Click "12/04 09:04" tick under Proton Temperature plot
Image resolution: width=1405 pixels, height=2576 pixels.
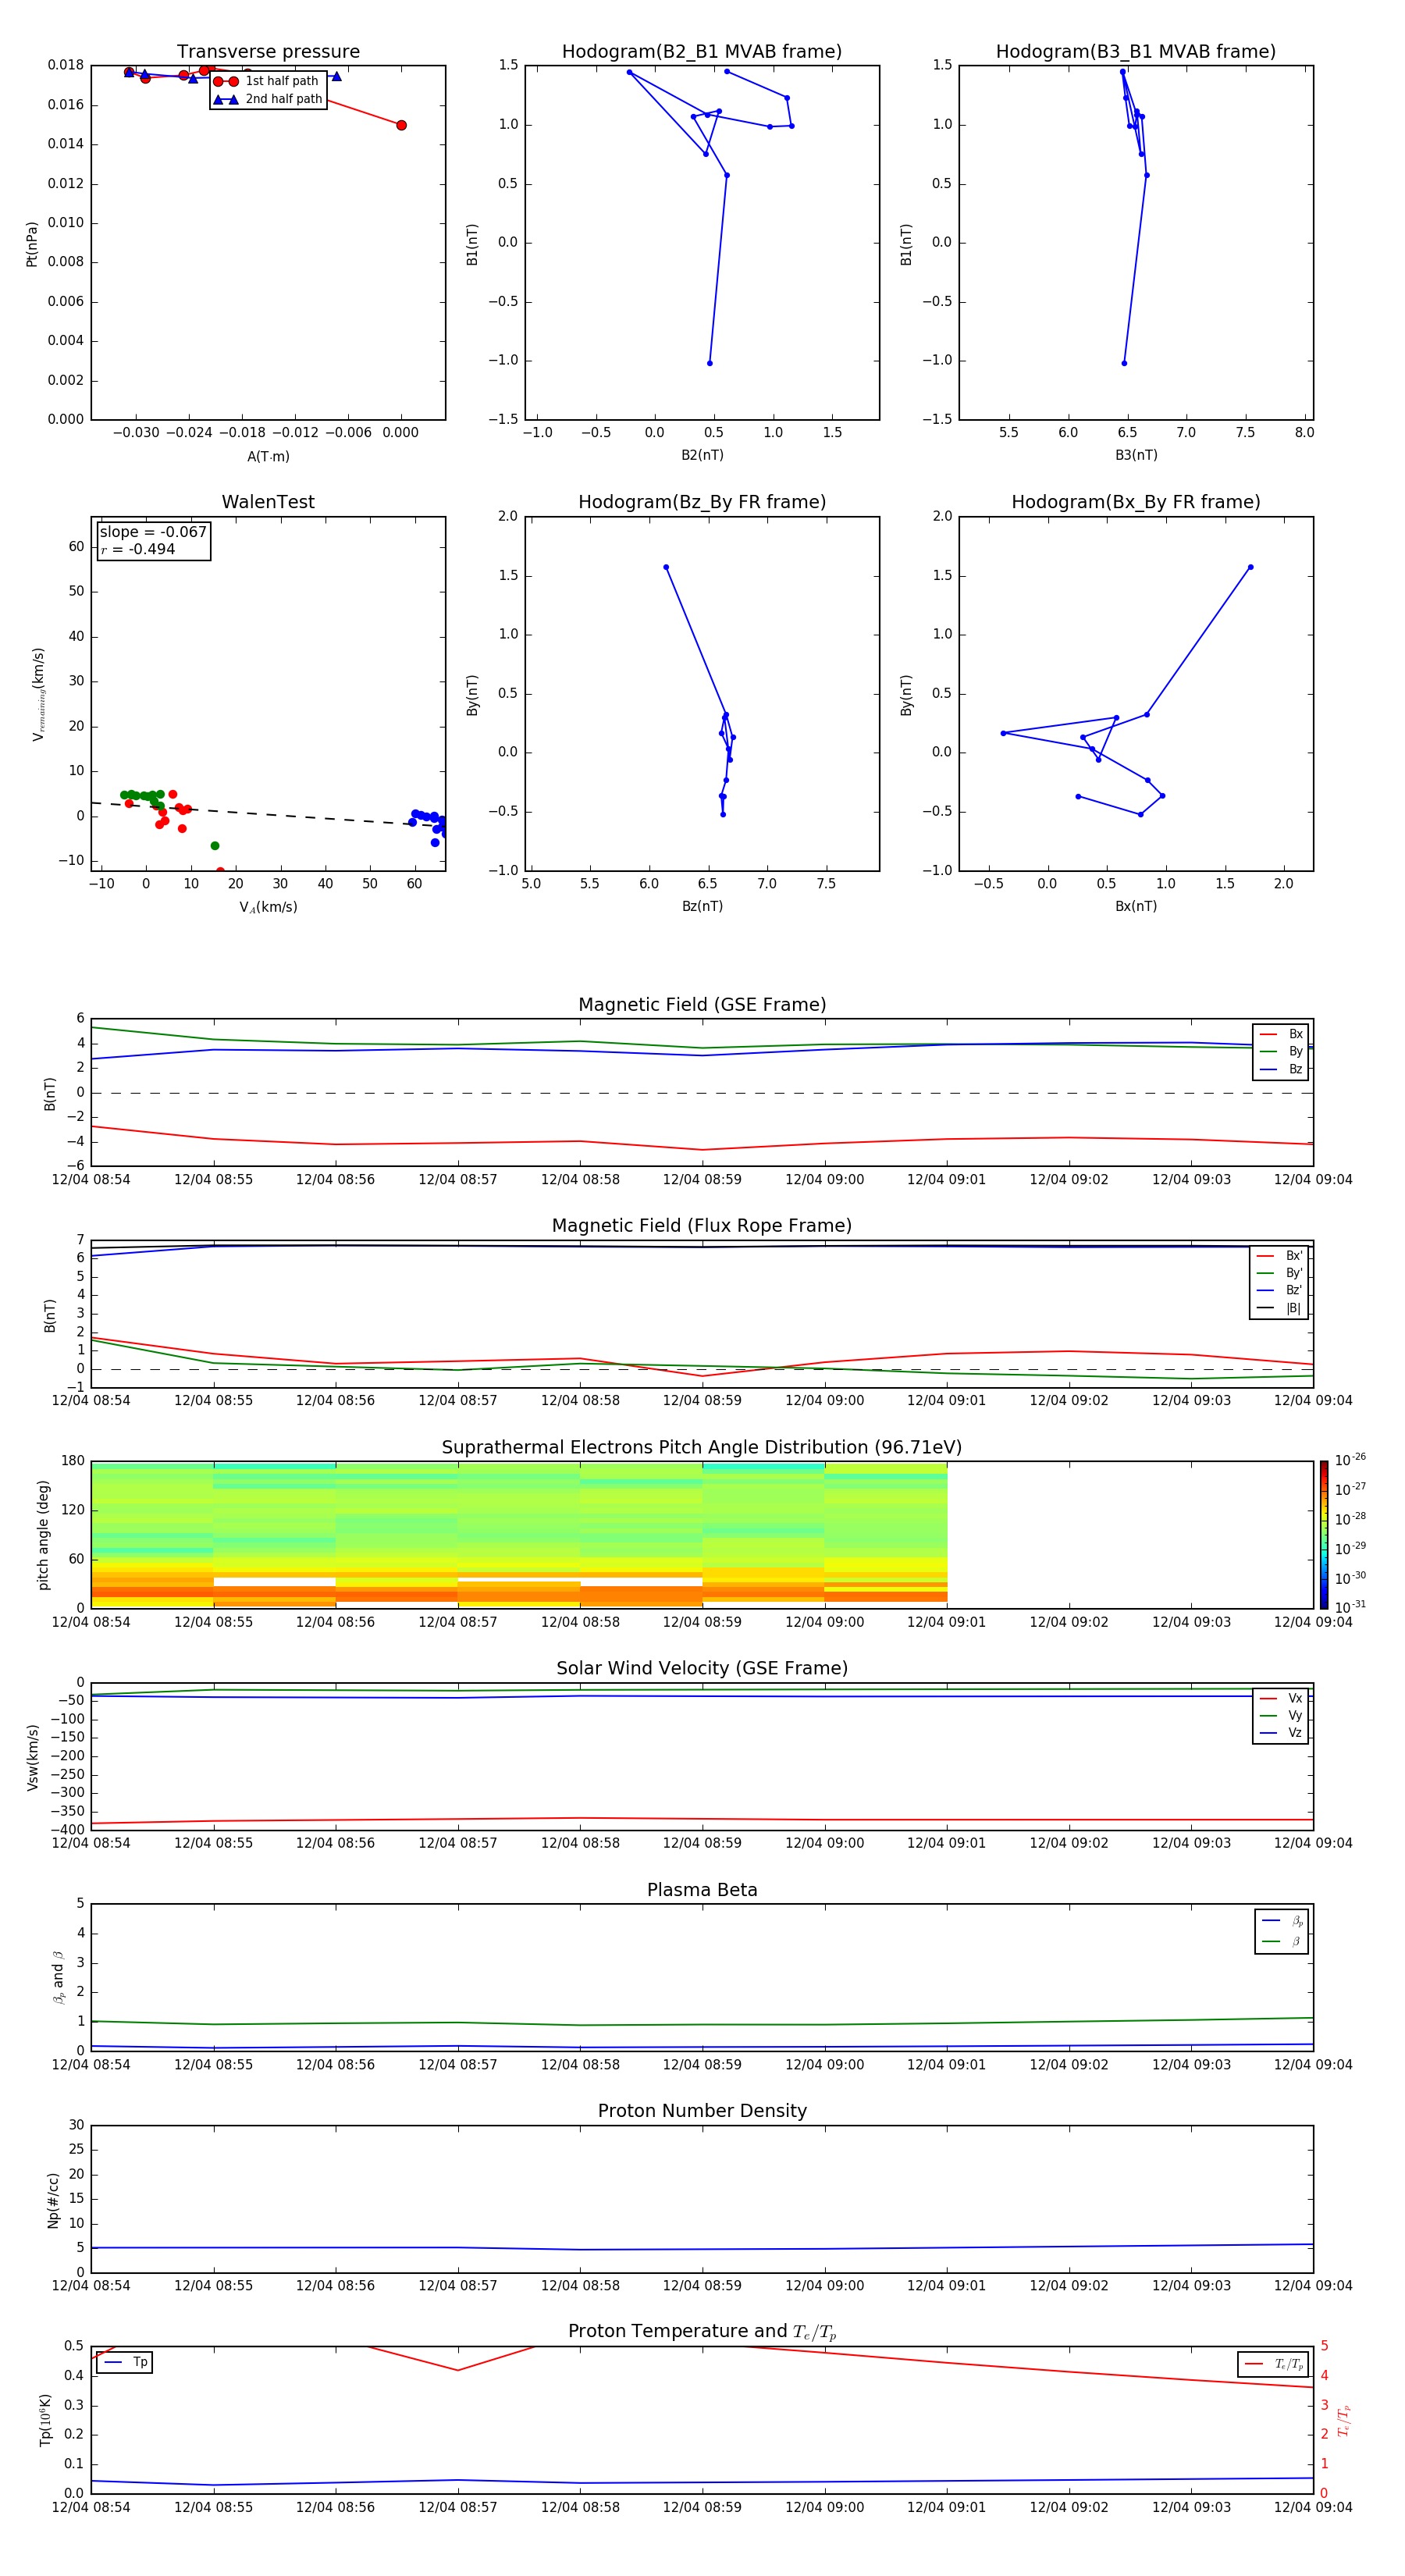pyautogui.click(x=1313, y=2507)
